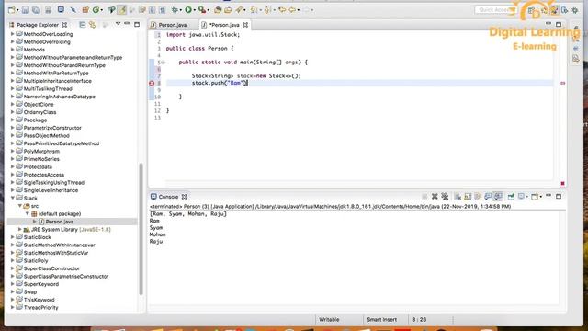Save the current file with Save icon

pos(26,10)
